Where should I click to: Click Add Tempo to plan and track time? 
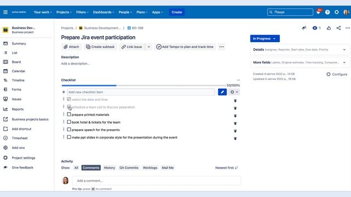click(x=185, y=47)
